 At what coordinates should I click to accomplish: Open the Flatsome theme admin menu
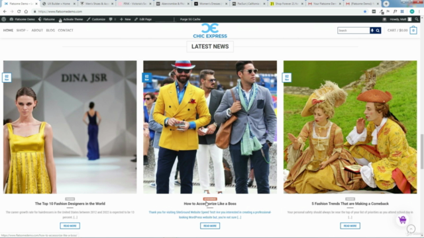coord(46,19)
